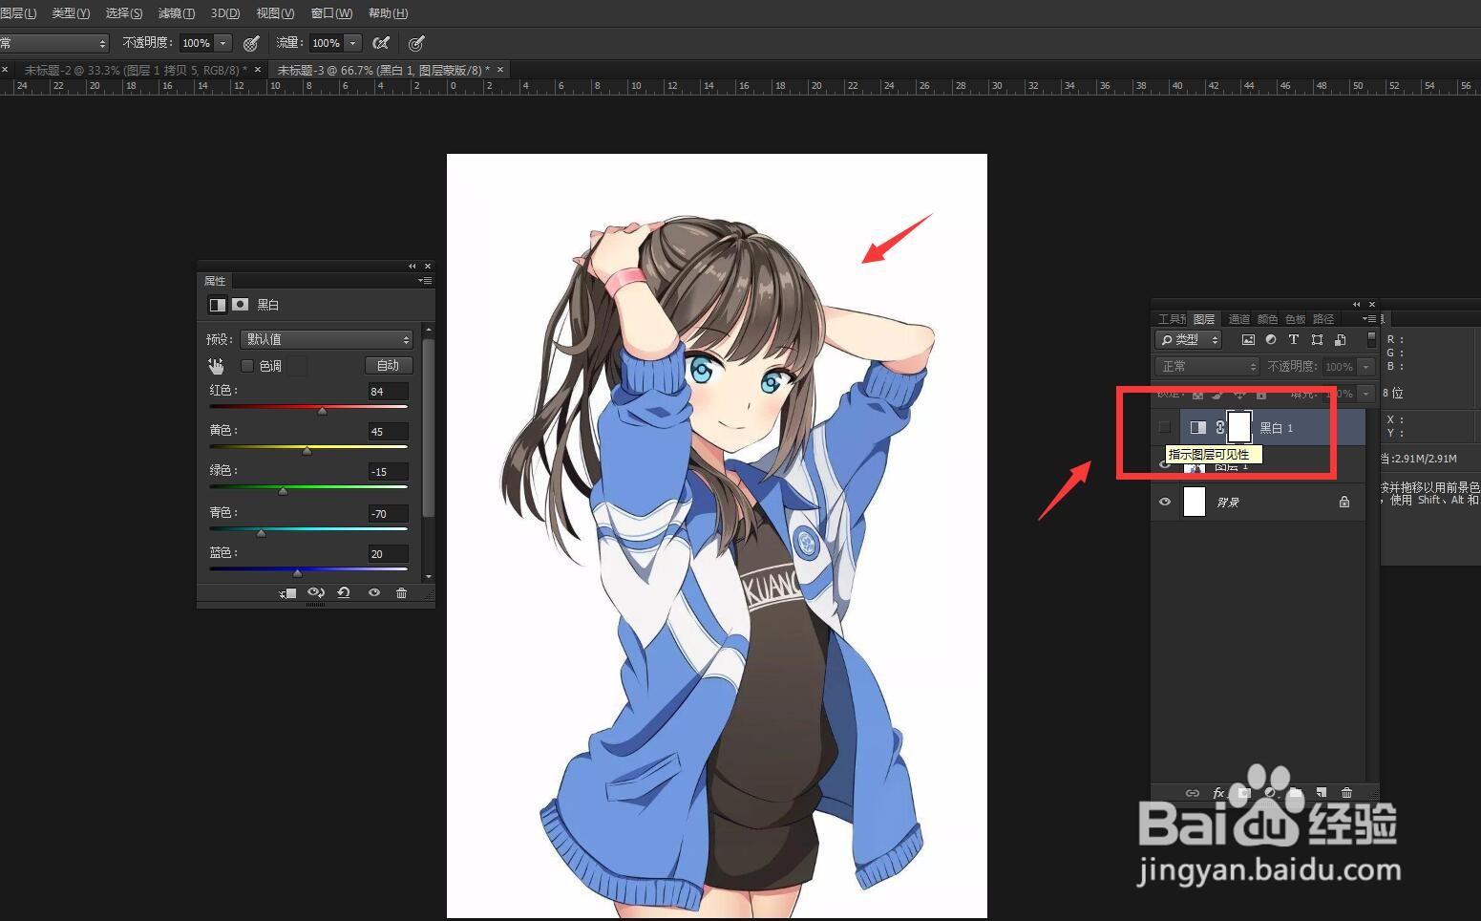
Task: Open Layers panel flyout menu
Action: pos(1369,319)
